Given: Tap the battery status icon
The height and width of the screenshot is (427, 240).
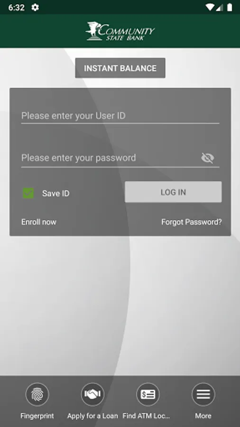Looking at the screenshot, I should 230,7.
